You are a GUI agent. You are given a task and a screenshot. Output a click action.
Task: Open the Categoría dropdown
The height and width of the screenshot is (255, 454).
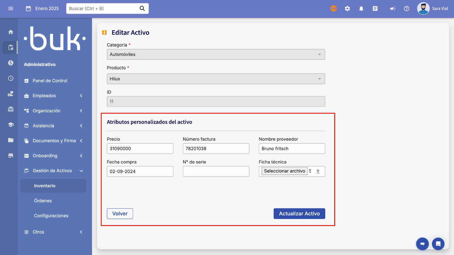(x=216, y=54)
